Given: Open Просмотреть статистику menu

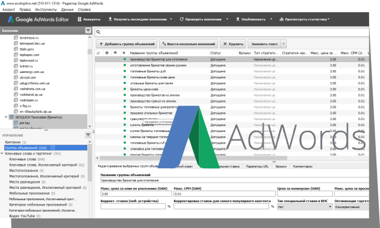Looking at the screenshot, I should [x=304, y=19].
